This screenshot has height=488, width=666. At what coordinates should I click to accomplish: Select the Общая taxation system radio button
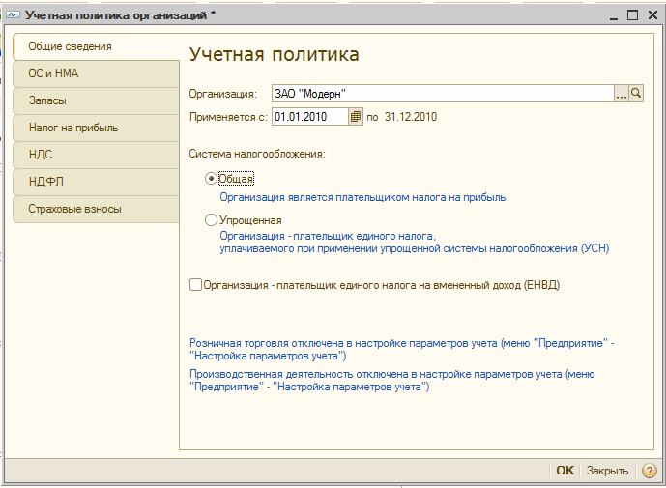point(211,179)
